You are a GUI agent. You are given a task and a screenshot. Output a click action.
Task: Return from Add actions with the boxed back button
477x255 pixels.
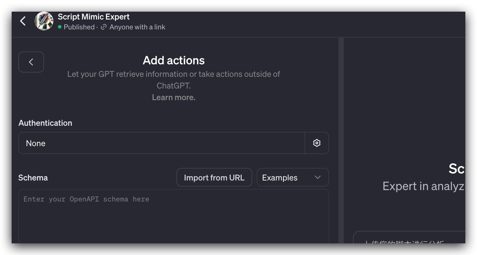click(31, 62)
